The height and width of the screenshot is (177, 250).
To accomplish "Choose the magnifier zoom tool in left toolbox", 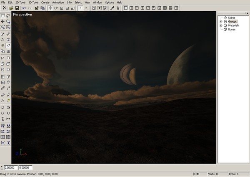I will click(x=8, y=21).
